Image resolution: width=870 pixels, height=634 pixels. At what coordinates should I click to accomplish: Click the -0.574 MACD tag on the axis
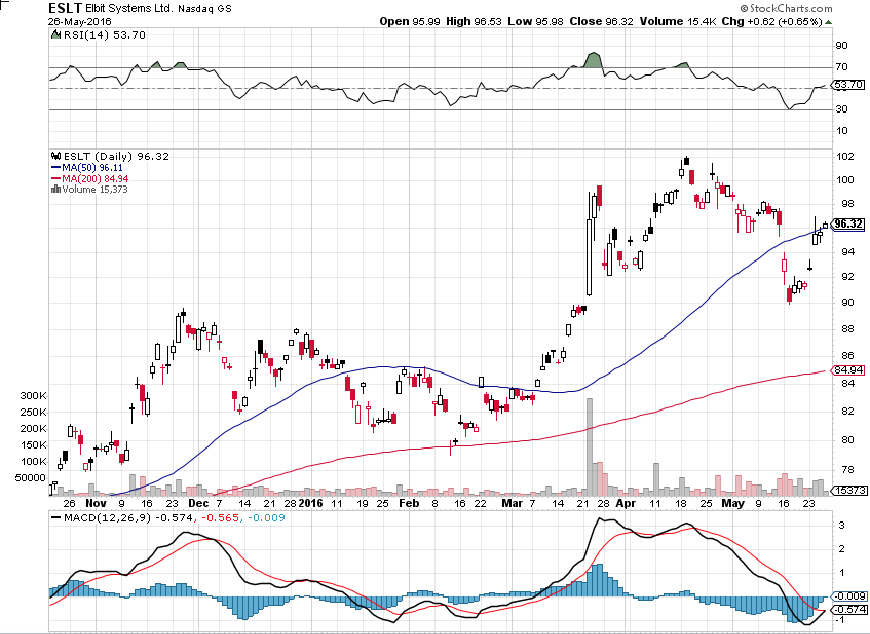[x=850, y=609]
